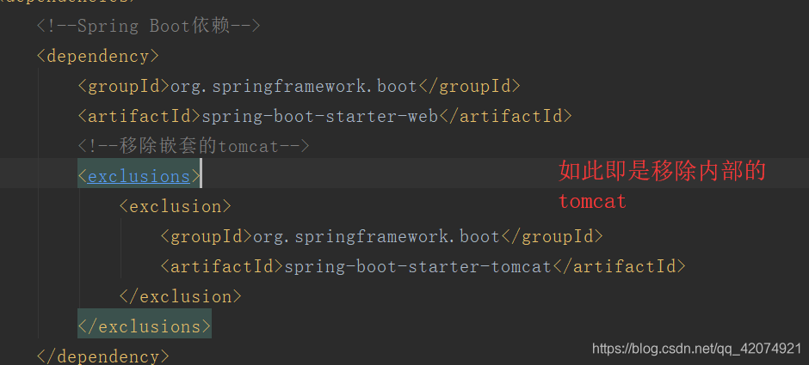Screen dimensions: 809x365
Task: Click the first groupId org.springframework.boot line
Action: click(300, 86)
